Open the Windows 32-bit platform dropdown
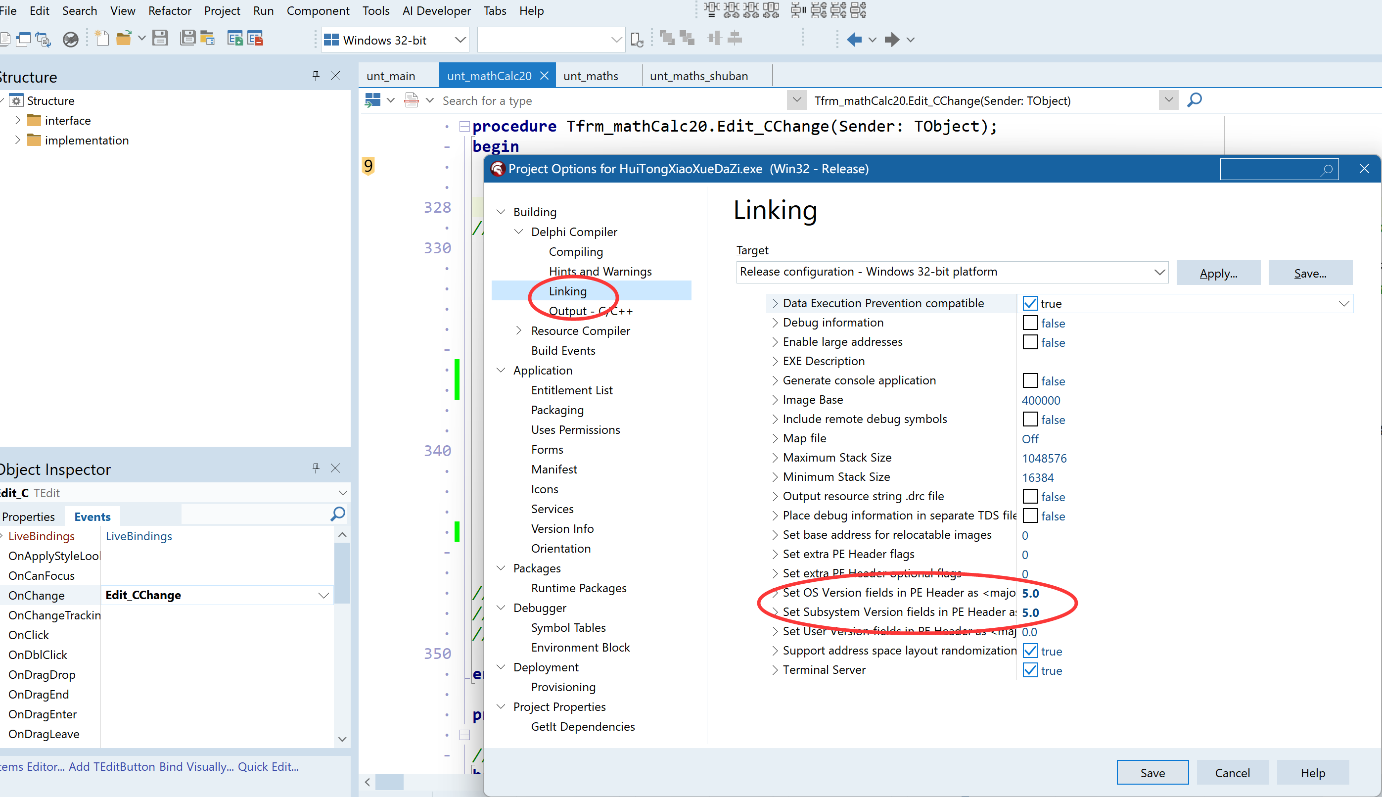Image resolution: width=1382 pixels, height=797 pixels. [x=460, y=40]
